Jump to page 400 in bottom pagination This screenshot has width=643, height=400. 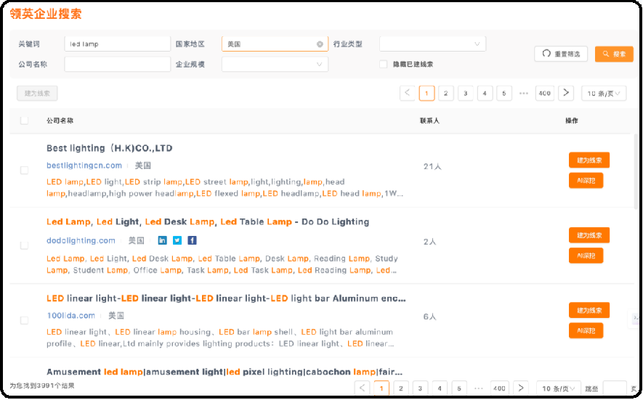click(499, 388)
